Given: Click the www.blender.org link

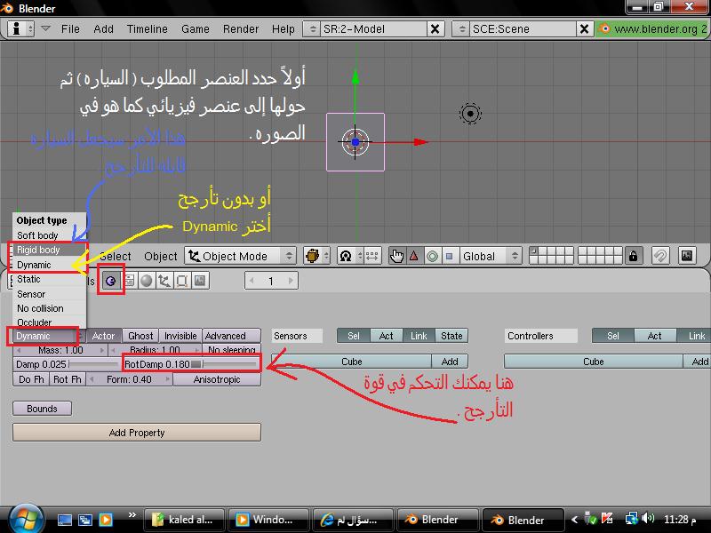Looking at the screenshot, I should coord(653,29).
